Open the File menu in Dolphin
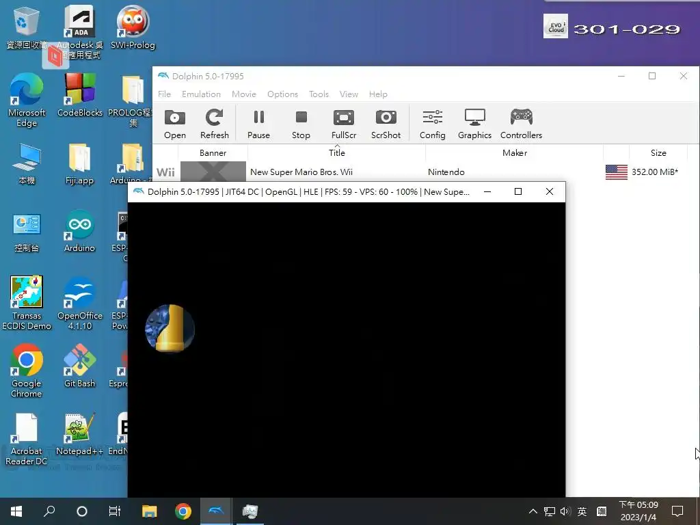 (x=164, y=94)
